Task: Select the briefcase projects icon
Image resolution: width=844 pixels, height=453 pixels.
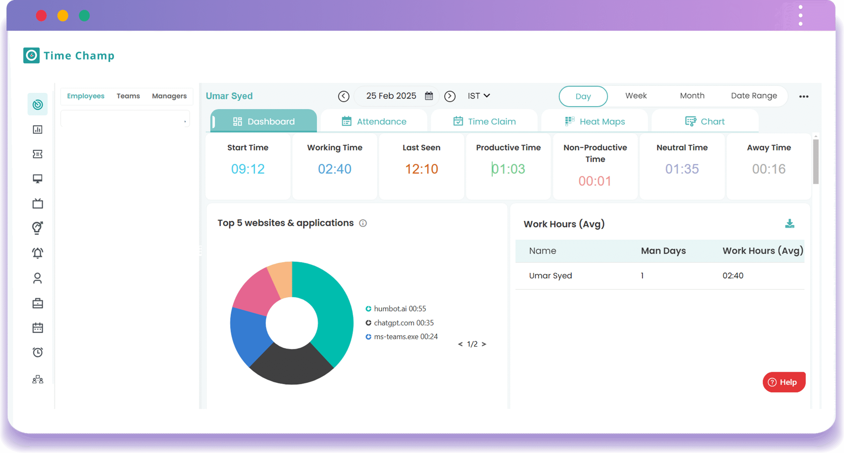Action: pyautogui.click(x=38, y=303)
